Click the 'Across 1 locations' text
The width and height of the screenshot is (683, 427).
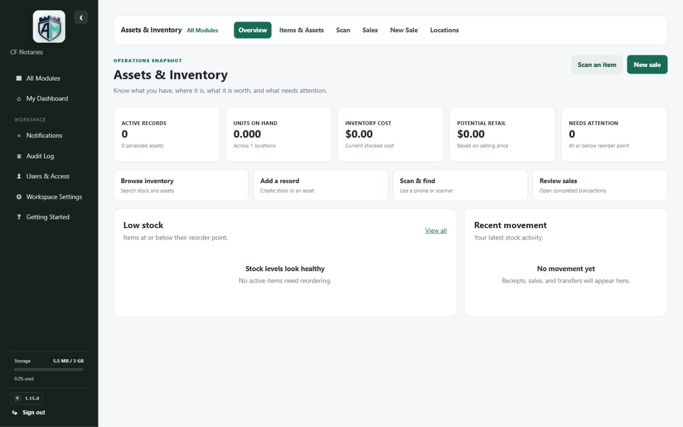(254, 146)
